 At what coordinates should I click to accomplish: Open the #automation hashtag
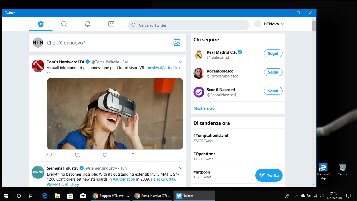pyautogui.click(x=124, y=179)
